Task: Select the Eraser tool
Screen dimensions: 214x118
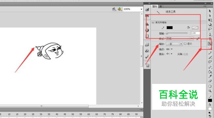Action: coord(210,81)
